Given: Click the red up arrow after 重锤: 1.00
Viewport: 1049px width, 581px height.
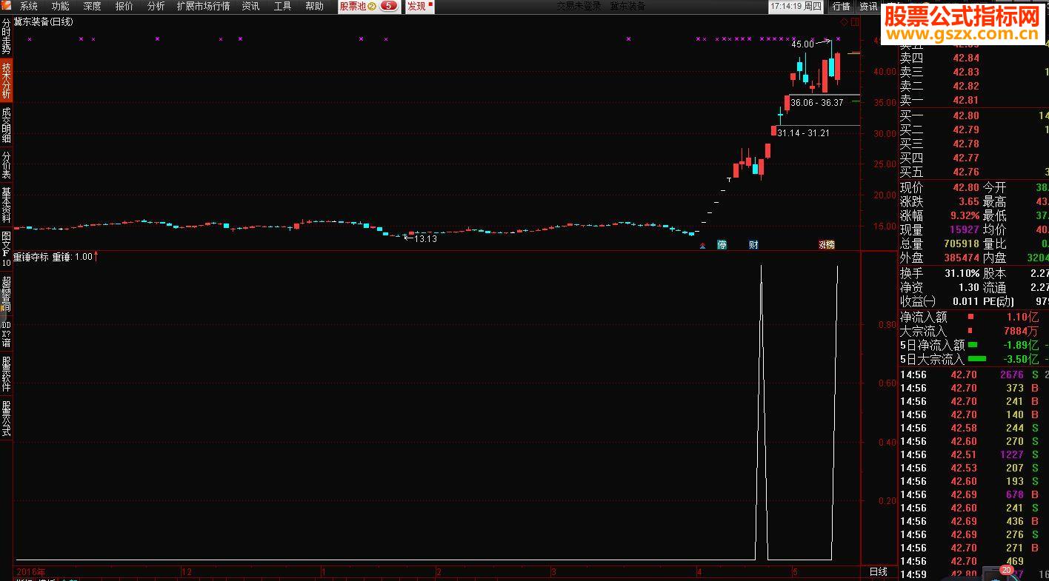Looking at the screenshot, I should coord(96,257).
